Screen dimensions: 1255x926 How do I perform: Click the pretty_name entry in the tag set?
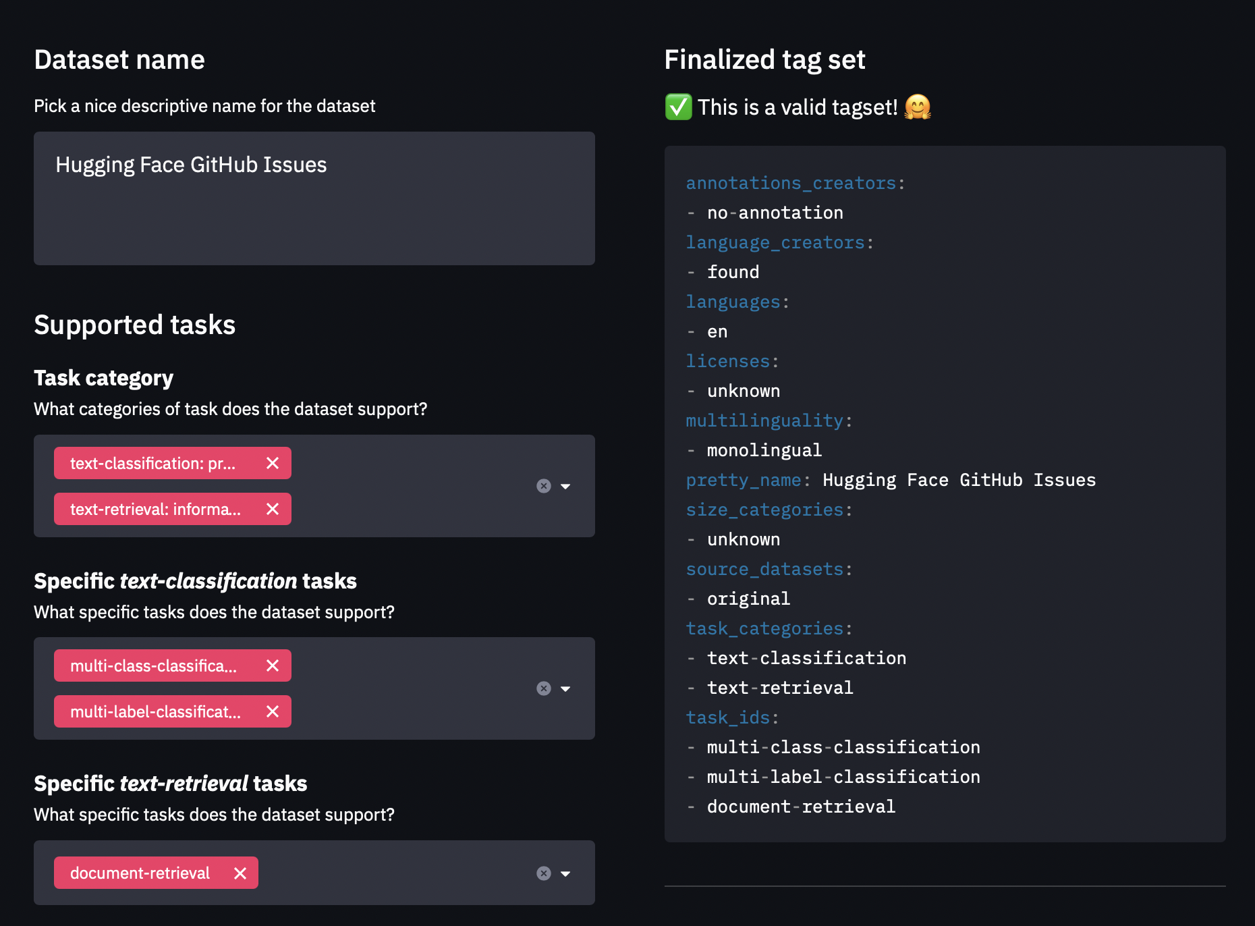(x=742, y=479)
